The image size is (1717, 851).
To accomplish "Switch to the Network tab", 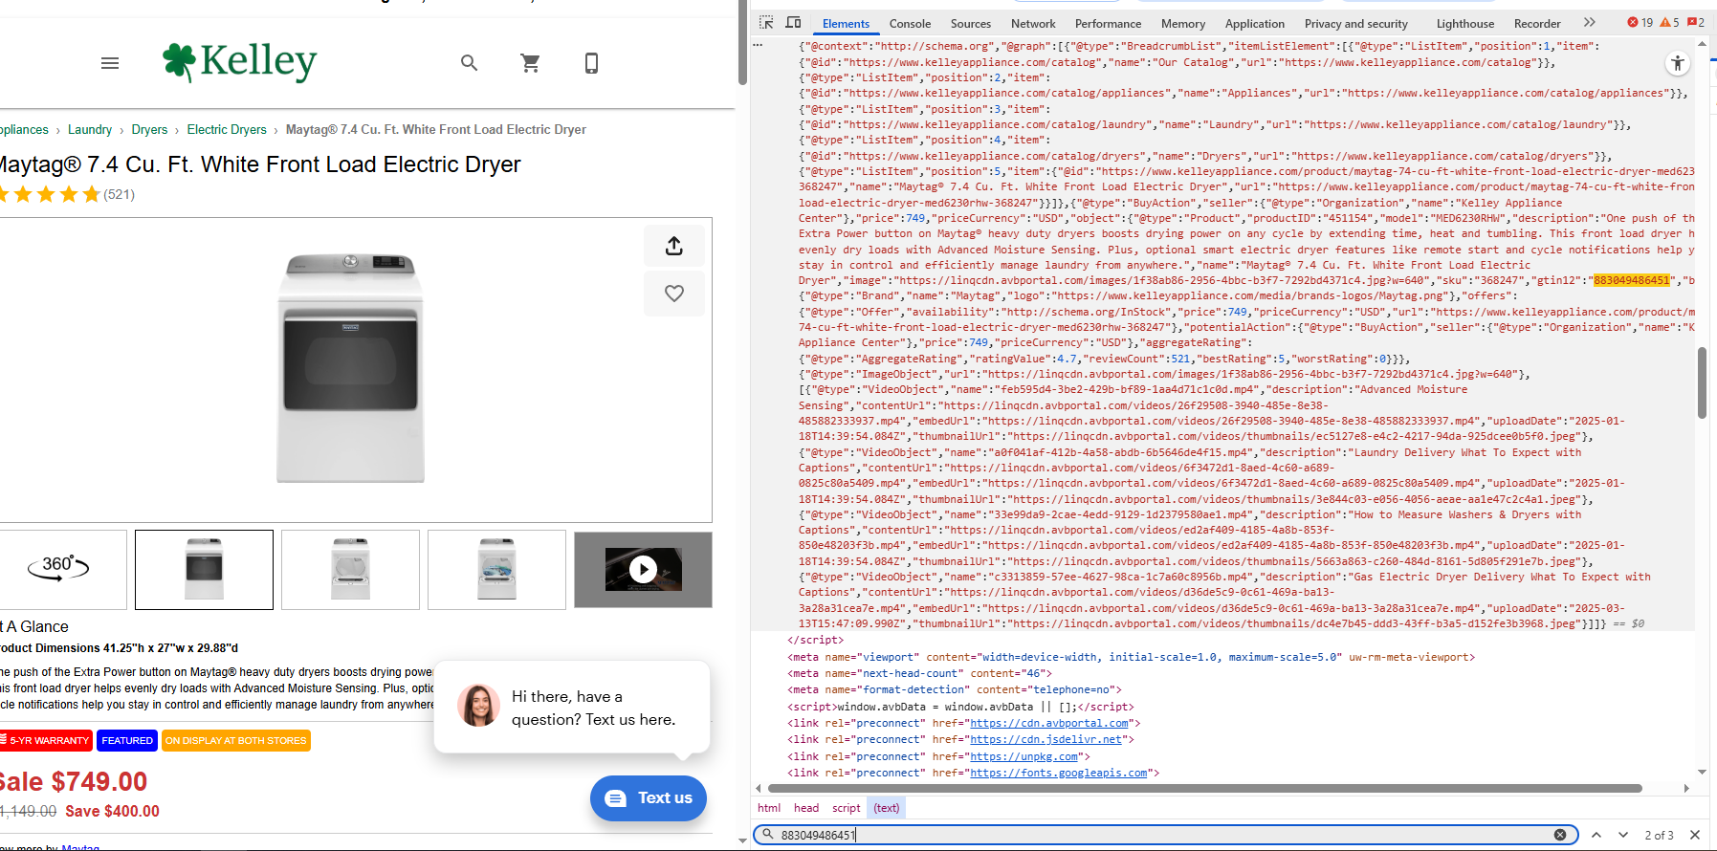I will (x=1033, y=24).
